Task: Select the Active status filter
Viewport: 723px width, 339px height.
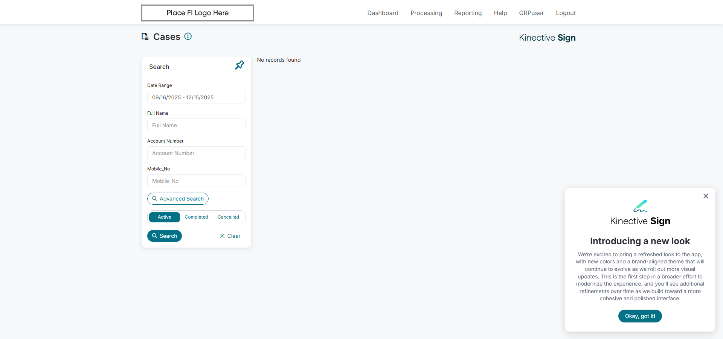Action: pyautogui.click(x=164, y=217)
